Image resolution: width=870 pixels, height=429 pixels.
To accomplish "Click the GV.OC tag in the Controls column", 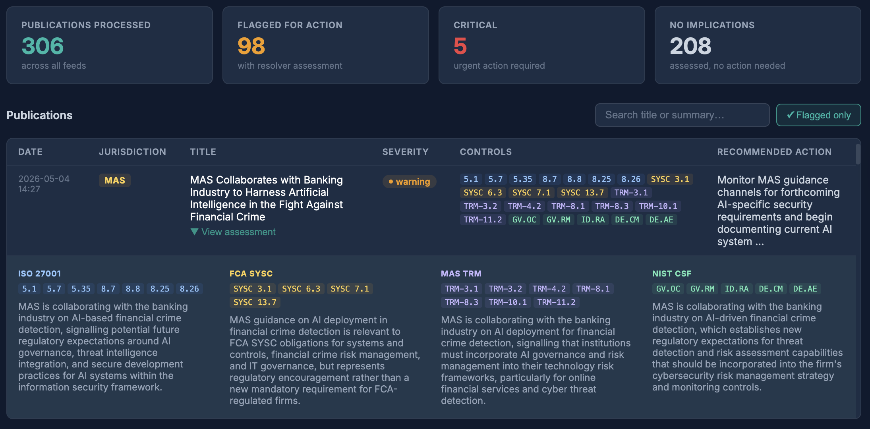I will click(524, 220).
